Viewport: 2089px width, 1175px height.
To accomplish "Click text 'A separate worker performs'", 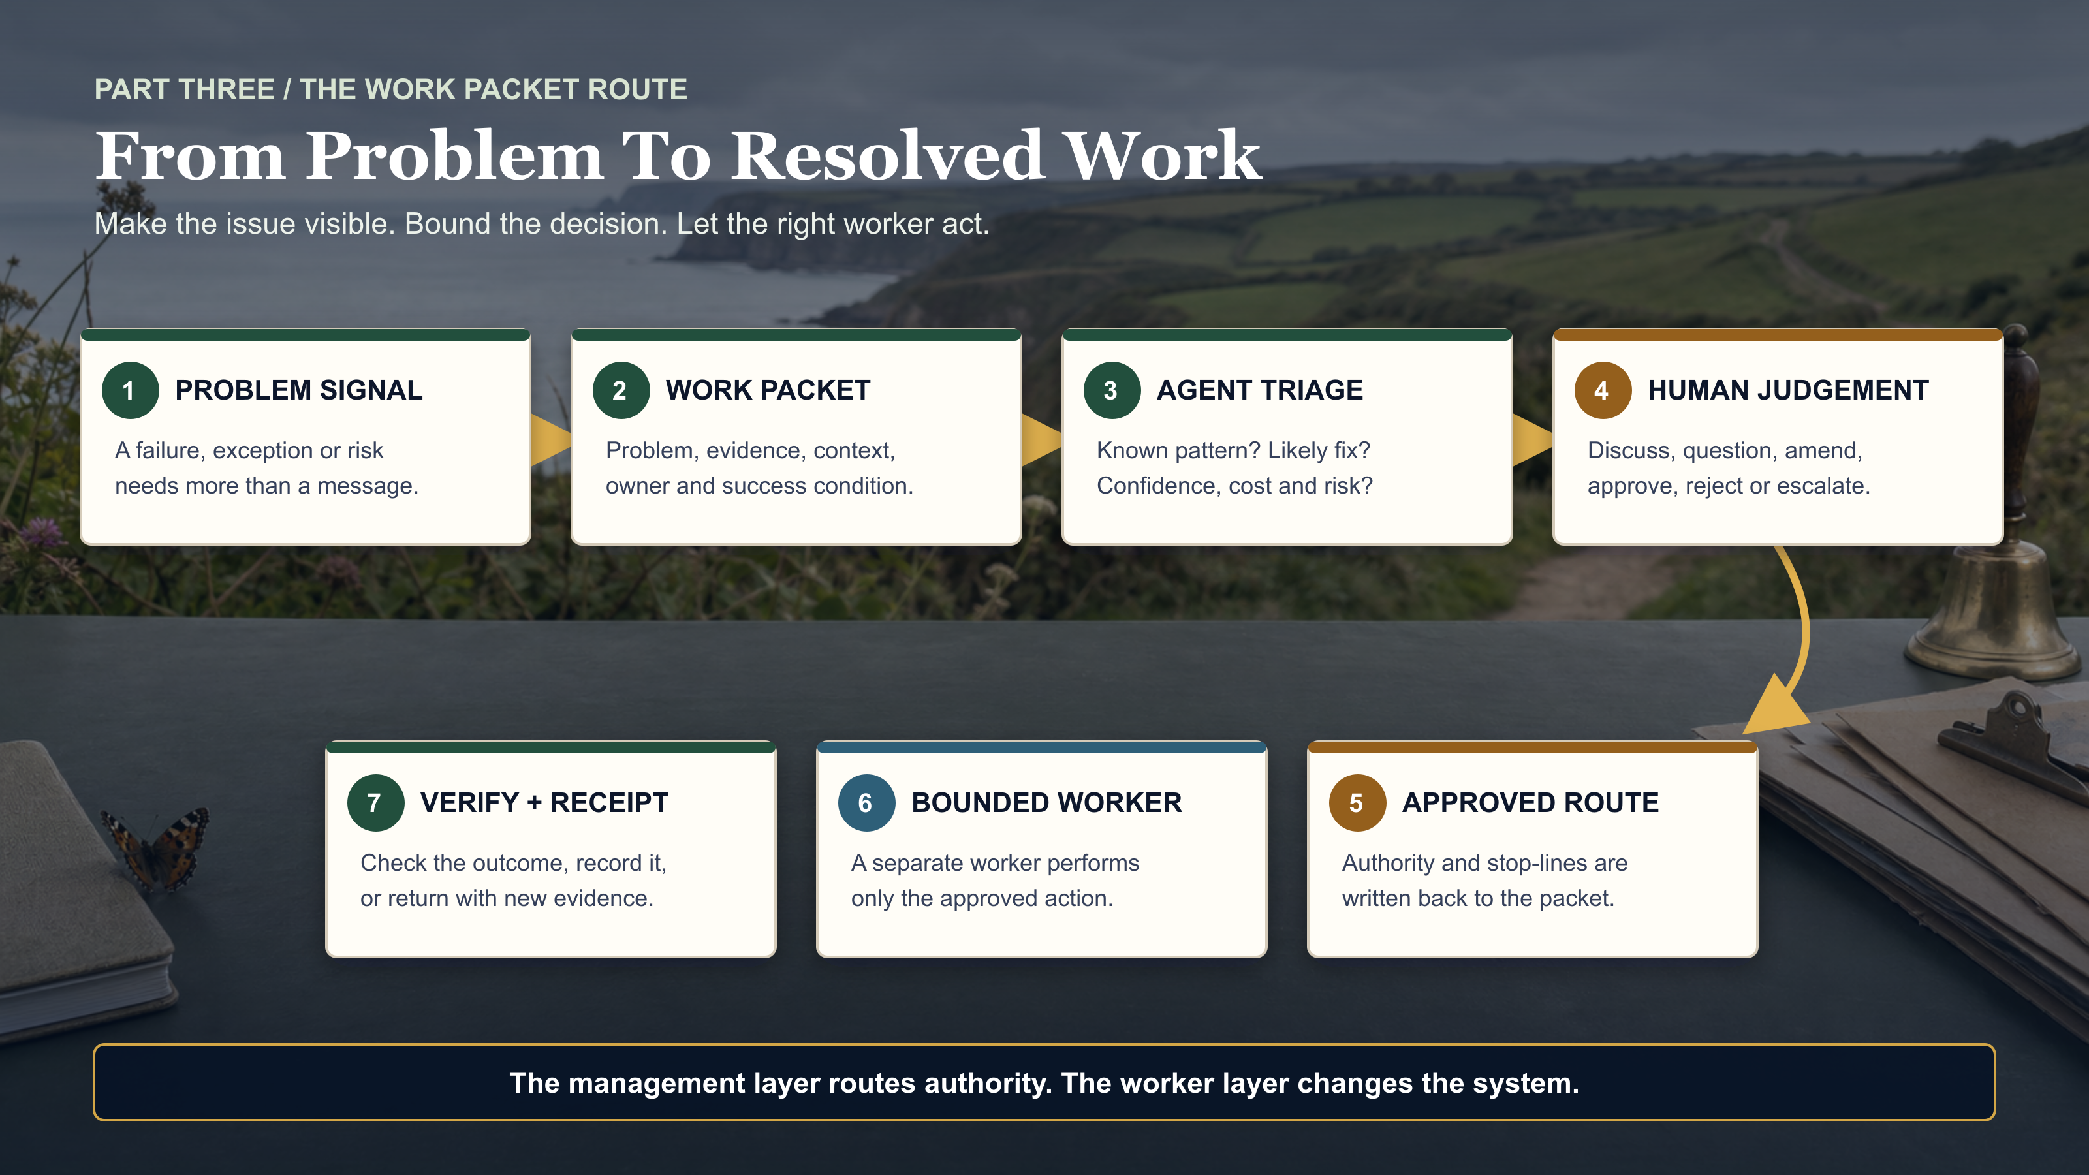I will 995,863.
